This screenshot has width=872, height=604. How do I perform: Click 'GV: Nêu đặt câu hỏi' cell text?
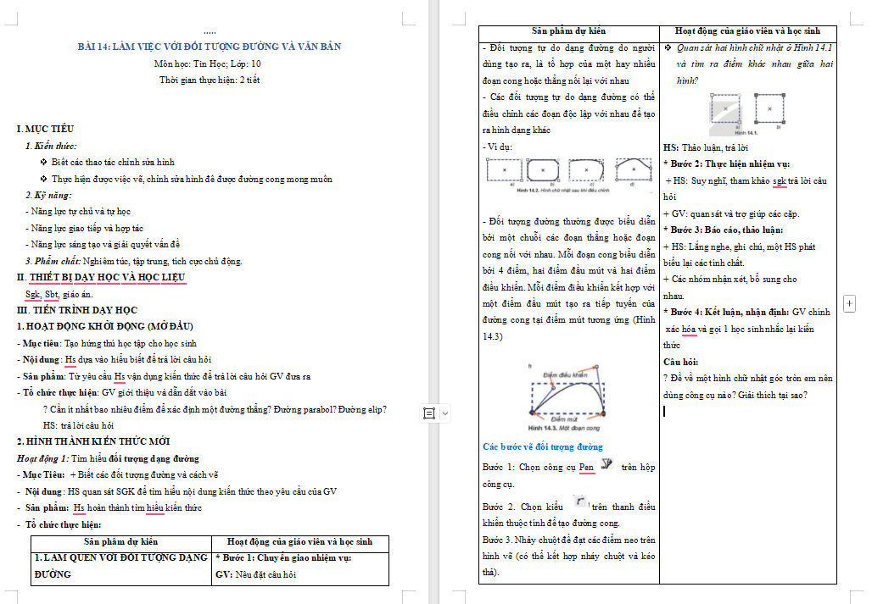click(256, 574)
